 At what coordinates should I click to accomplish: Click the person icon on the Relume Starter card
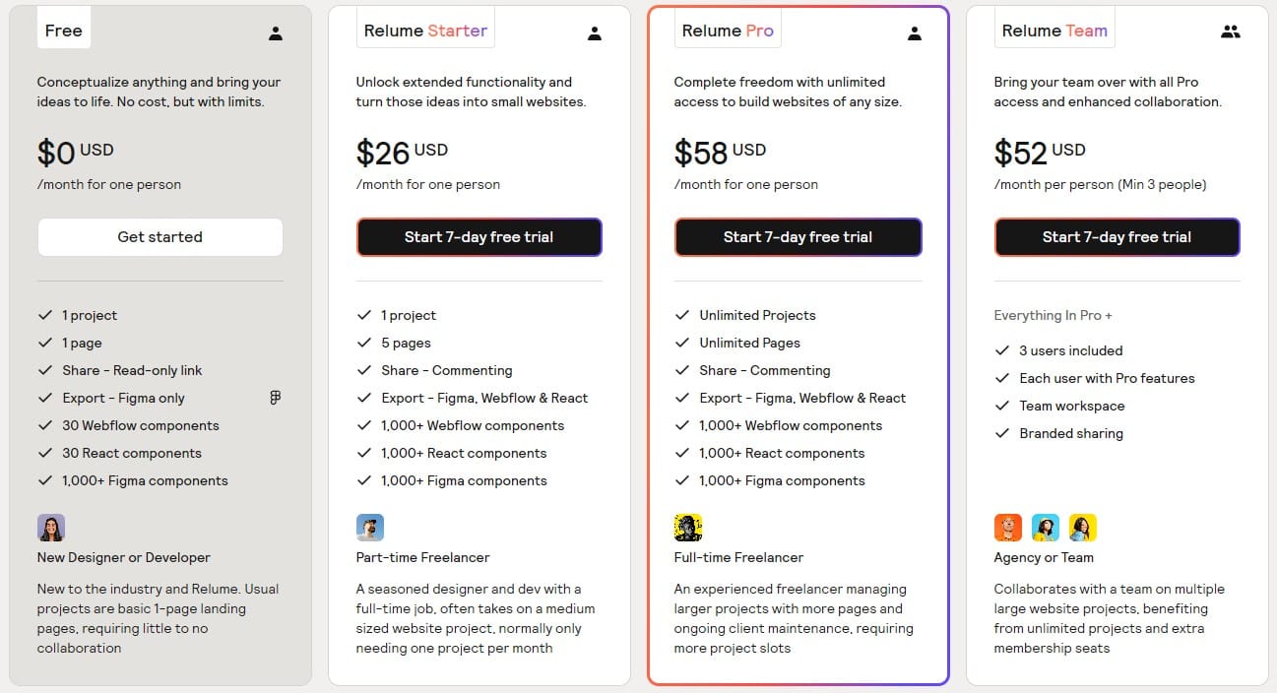click(x=595, y=32)
